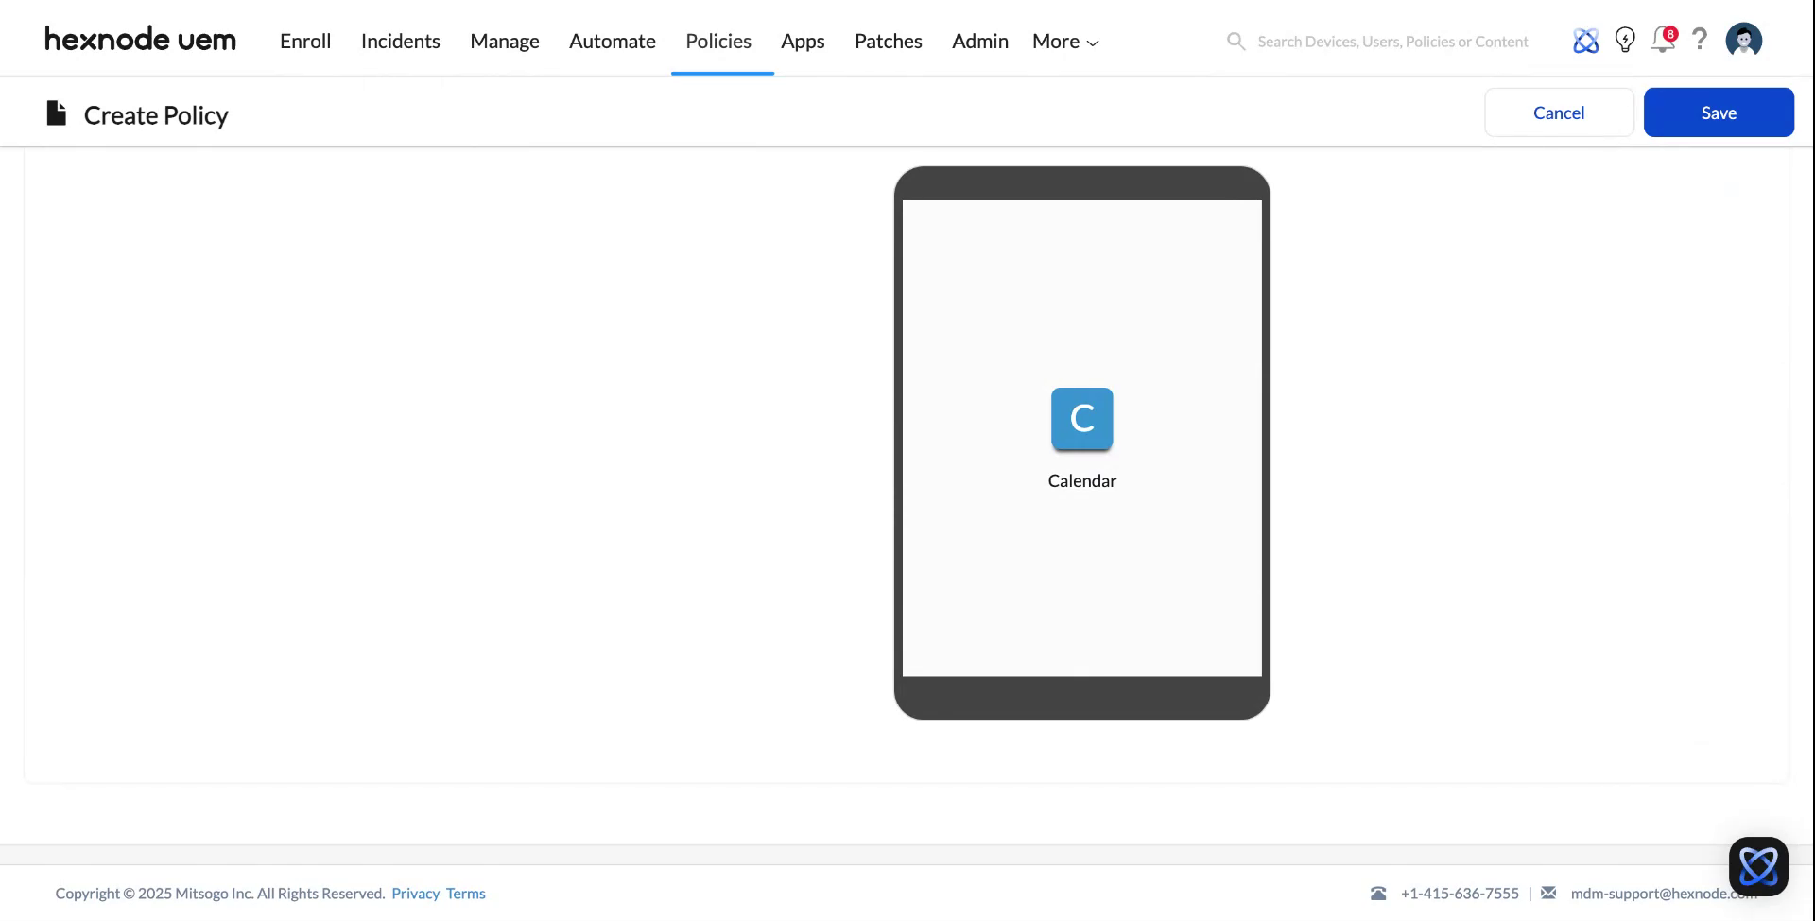Expand the More navigation dropdown
Image resolution: width=1815 pixels, height=921 pixels.
1063,41
